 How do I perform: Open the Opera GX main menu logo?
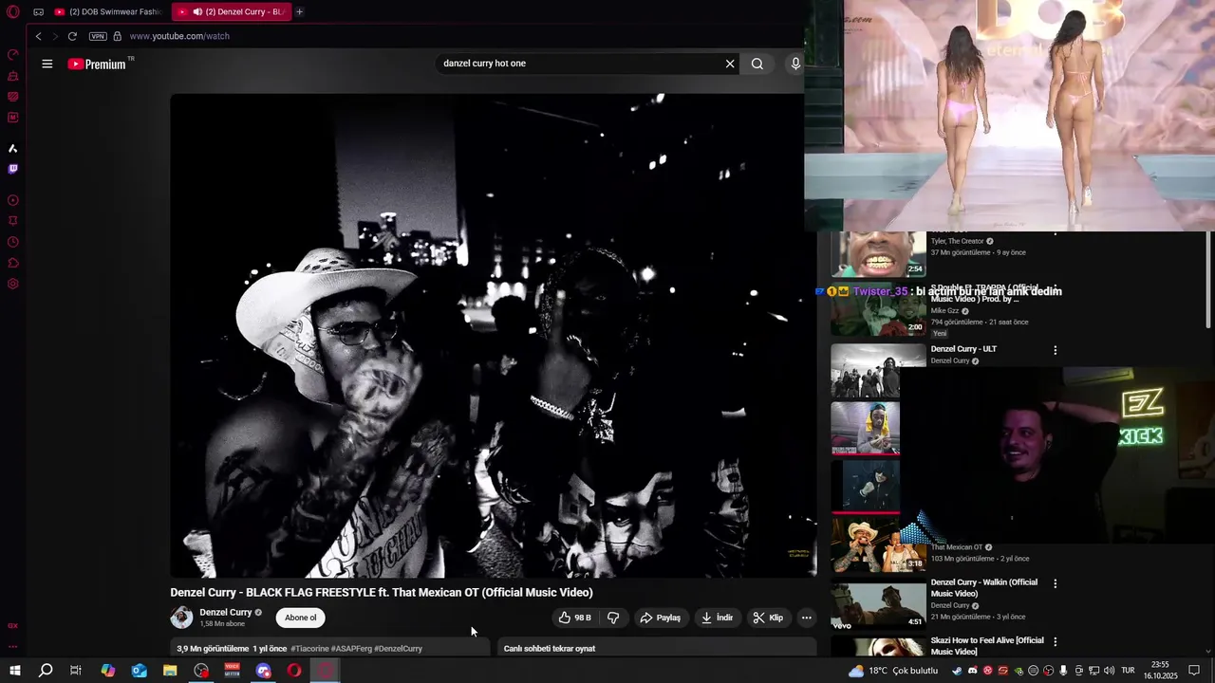pyautogui.click(x=13, y=12)
